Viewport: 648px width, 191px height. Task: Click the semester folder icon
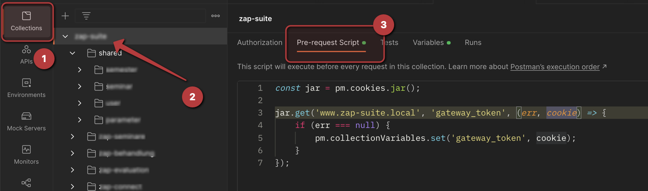pyautogui.click(x=99, y=70)
